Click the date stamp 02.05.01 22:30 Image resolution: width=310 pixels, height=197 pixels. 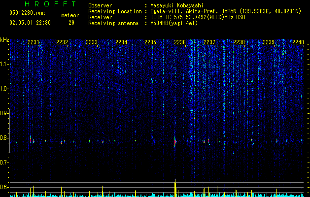tap(30, 23)
